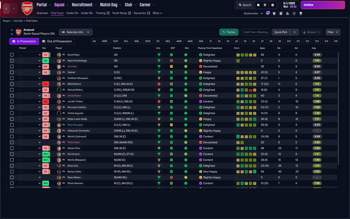The height and width of the screenshot is (219, 350).
Task: Click Reiss Nelson's red sharpness icon
Action: 171,177
